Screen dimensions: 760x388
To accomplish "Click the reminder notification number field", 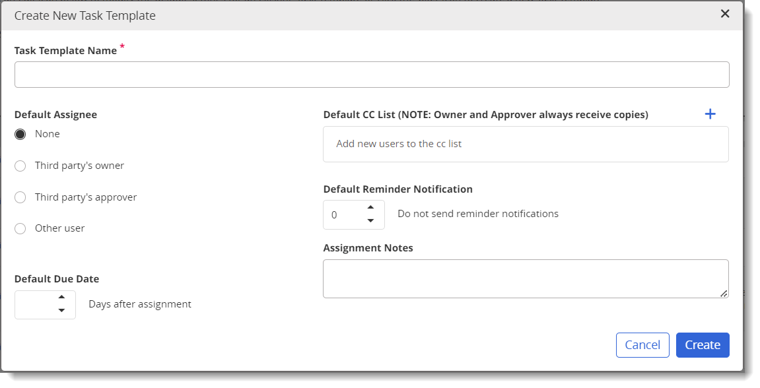I will (354, 214).
